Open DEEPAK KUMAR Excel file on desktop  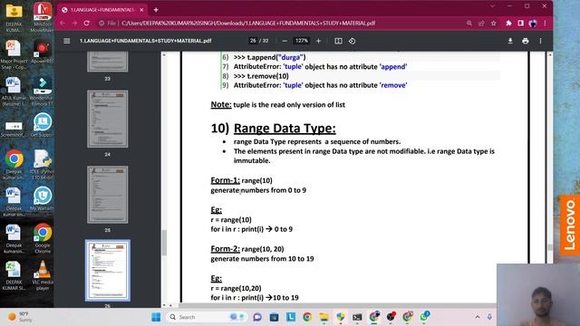[14, 275]
